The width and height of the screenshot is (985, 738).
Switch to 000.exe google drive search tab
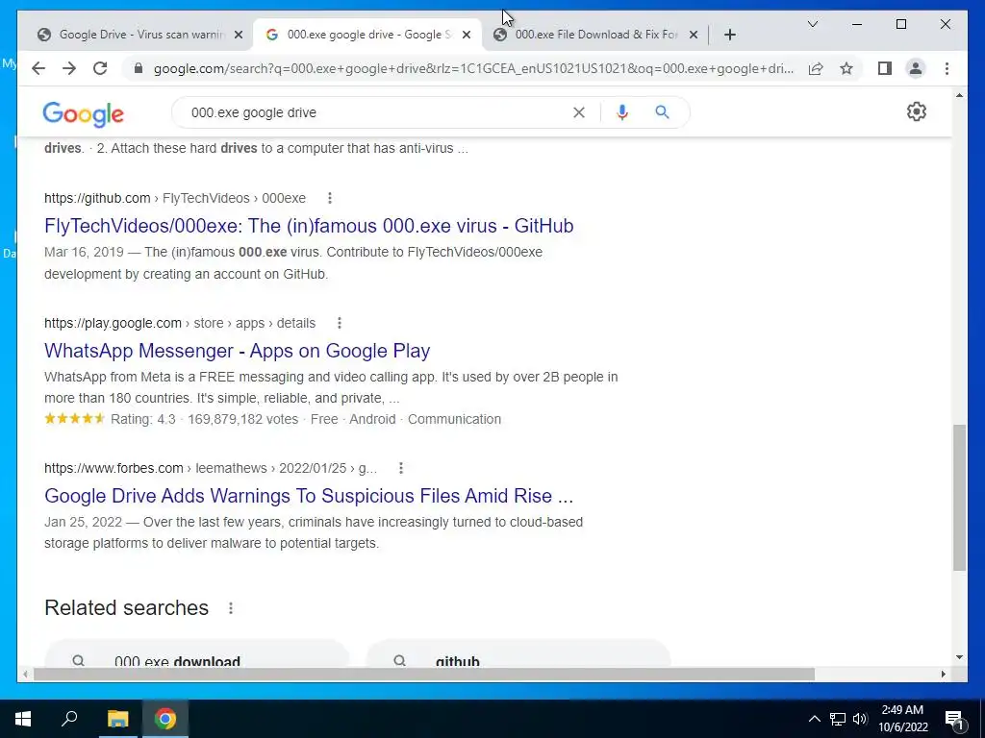coord(366,35)
